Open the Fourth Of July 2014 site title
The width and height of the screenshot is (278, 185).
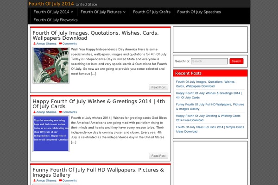[51, 4]
